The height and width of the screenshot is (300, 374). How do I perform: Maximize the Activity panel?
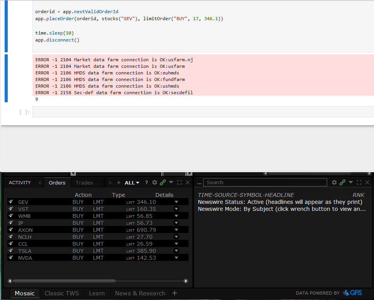coord(179,183)
